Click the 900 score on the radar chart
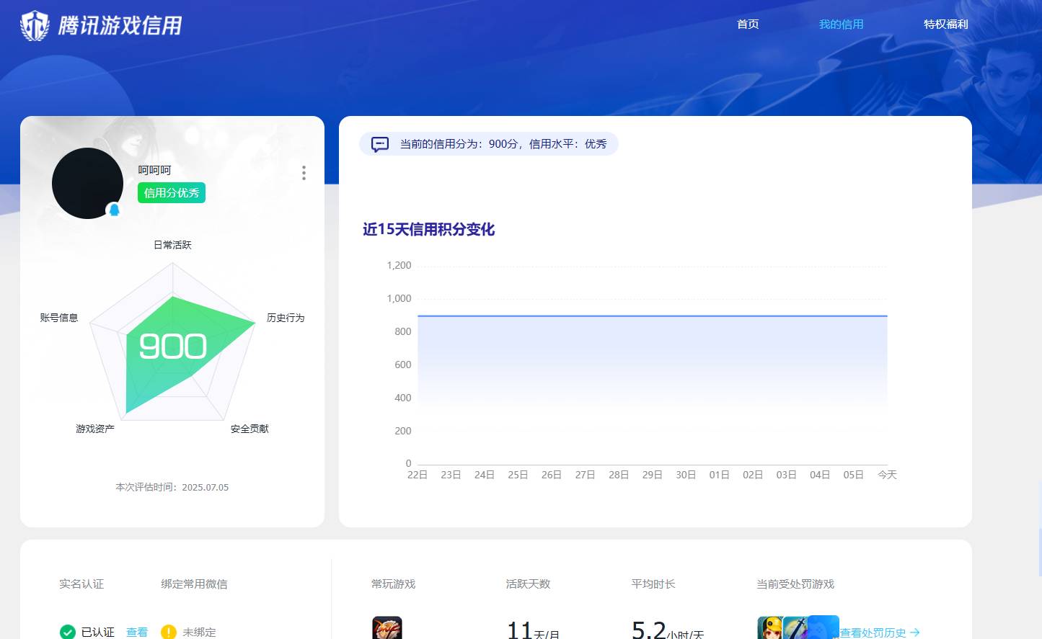This screenshot has width=1042, height=639. click(x=172, y=347)
